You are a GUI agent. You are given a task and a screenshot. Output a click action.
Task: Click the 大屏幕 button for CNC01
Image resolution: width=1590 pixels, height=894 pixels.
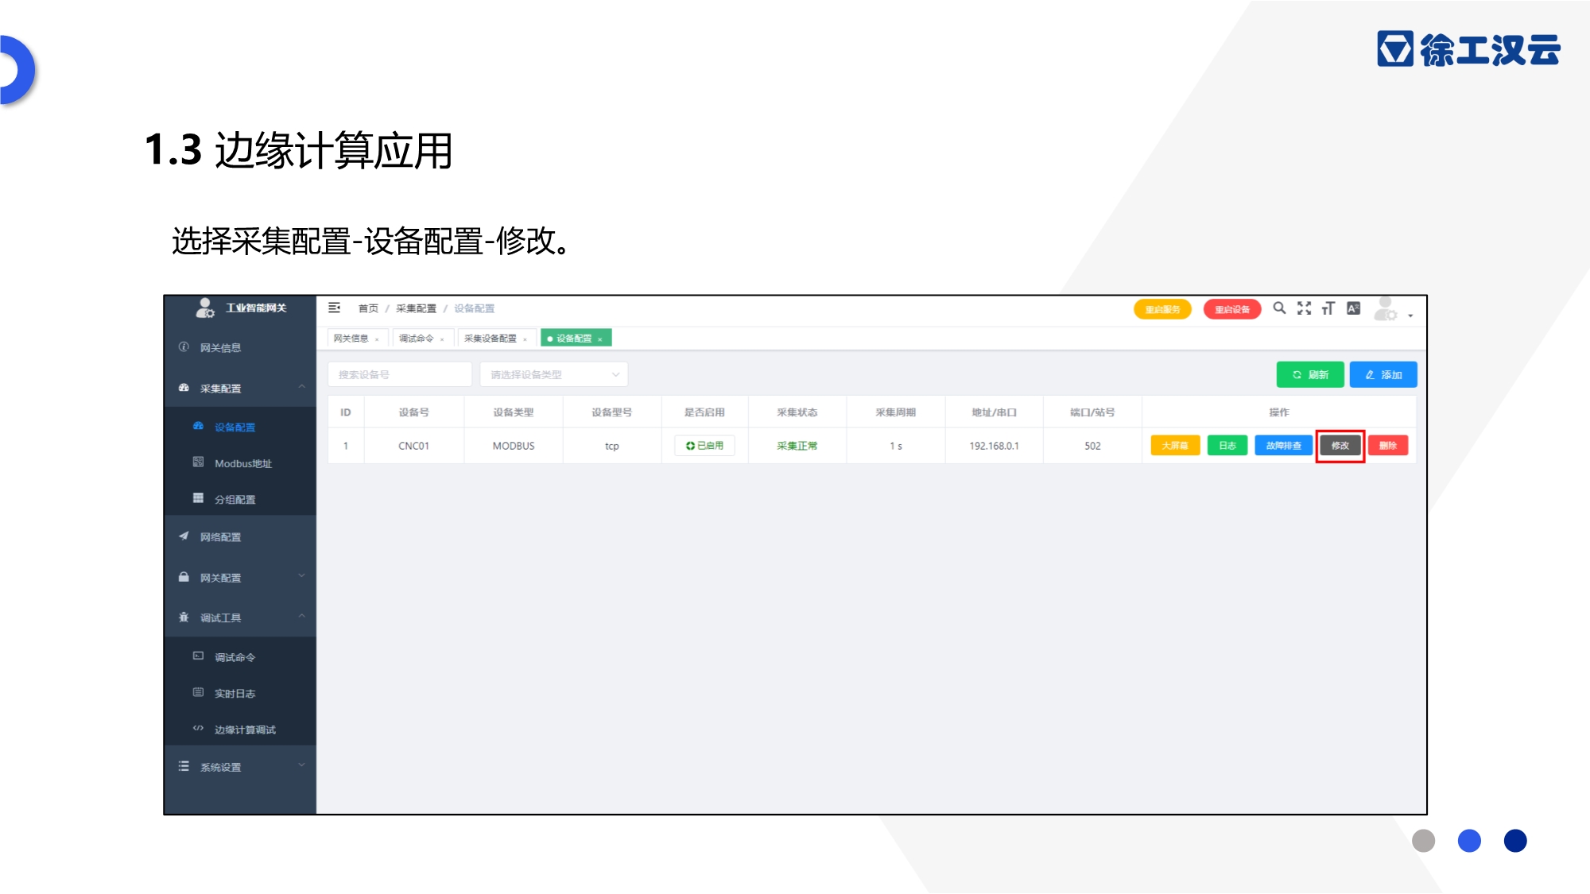coord(1175,446)
